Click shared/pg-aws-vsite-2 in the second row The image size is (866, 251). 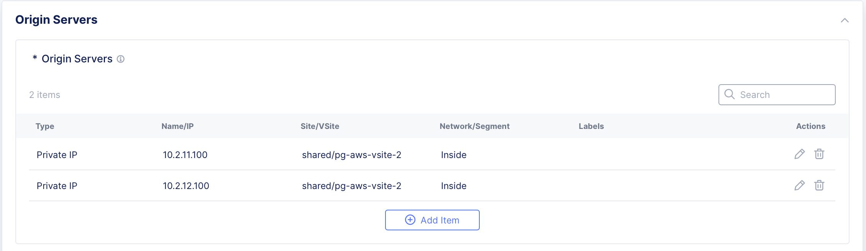(351, 186)
